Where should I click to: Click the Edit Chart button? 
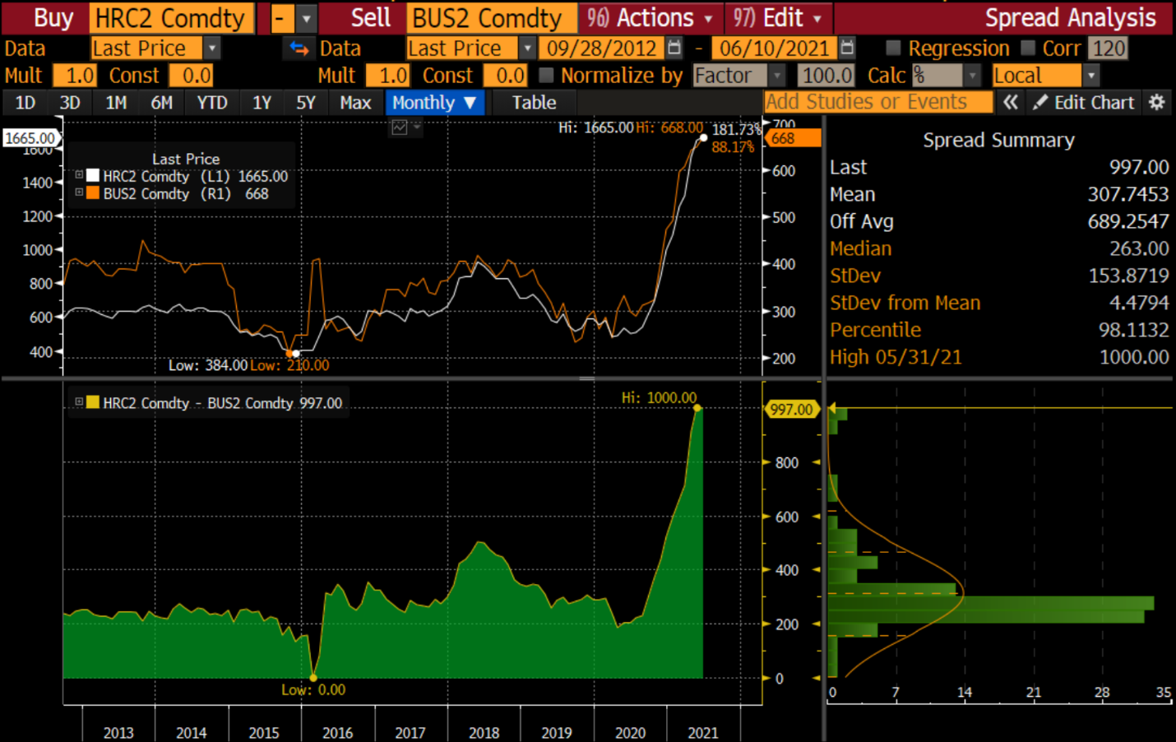coord(1084,102)
